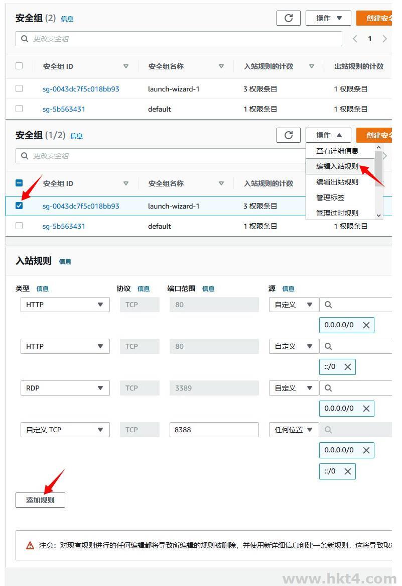Click 信息 link next to 源
The image size is (402, 586).
point(288,288)
